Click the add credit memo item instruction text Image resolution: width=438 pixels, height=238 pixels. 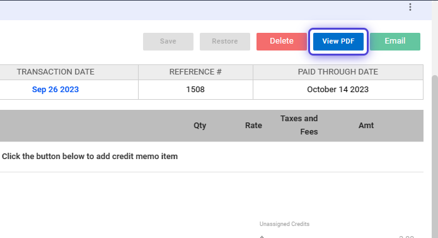click(89, 157)
